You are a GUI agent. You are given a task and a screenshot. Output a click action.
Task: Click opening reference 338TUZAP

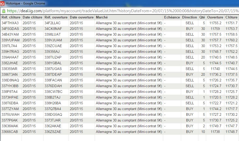click(53, 57)
